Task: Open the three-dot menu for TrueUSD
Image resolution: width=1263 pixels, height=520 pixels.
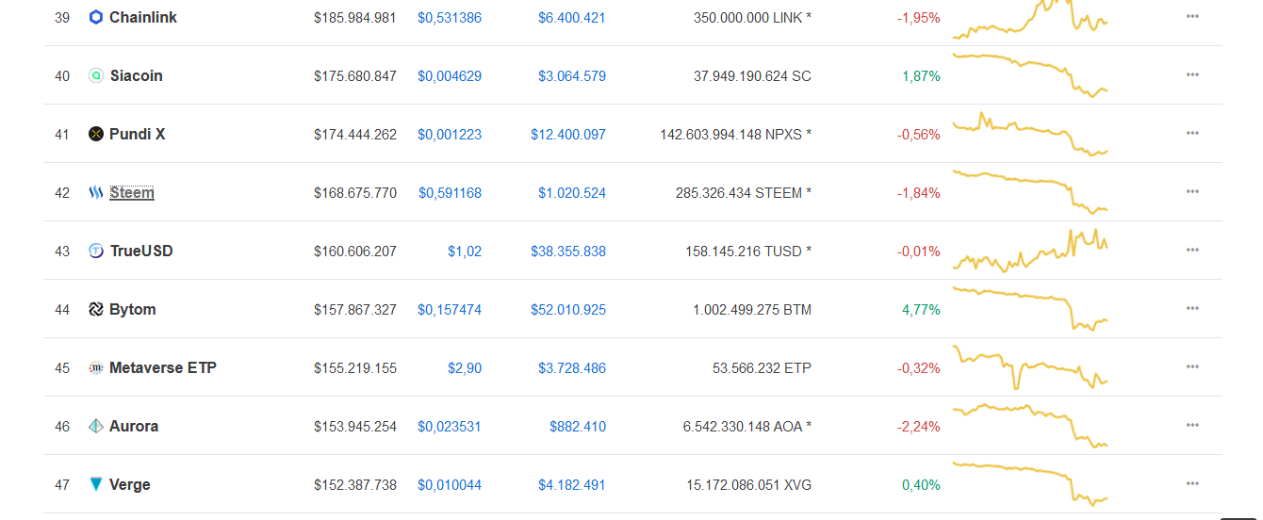Action: tap(1192, 250)
